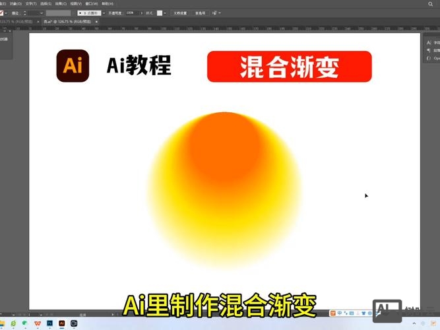
Task: Open the 帮助(H) Help menu
Action: (x=108, y=4)
